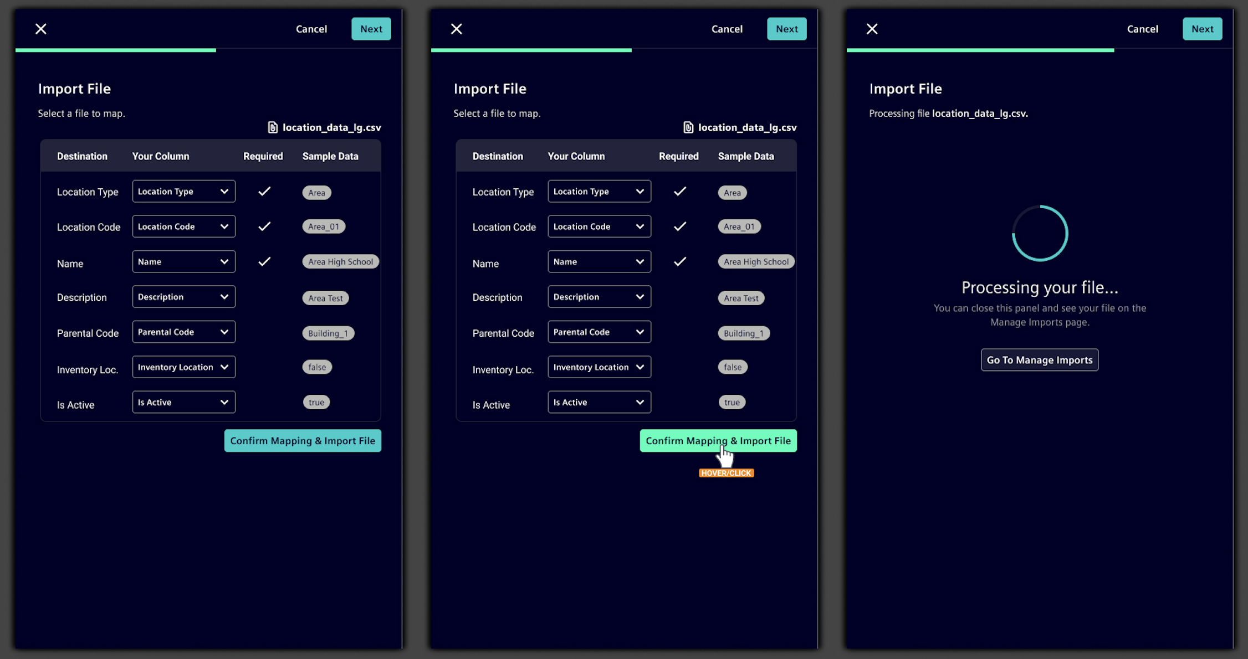This screenshot has height=659, width=1248.
Task: Close the middle panel using the X icon
Action: (x=456, y=29)
